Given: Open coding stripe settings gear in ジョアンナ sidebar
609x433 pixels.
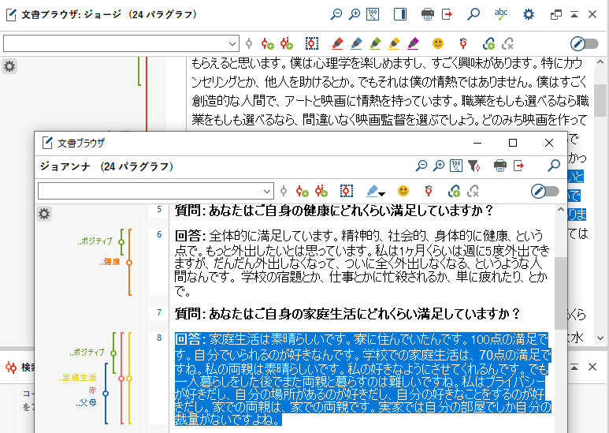Looking at the screenshot, I should tap(44, 214).
